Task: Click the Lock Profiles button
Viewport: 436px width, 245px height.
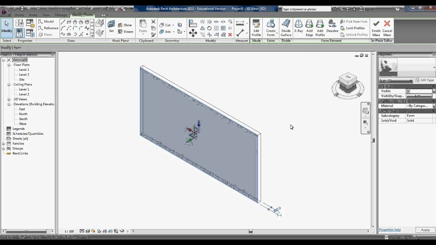Action: (x=352, y=28)
